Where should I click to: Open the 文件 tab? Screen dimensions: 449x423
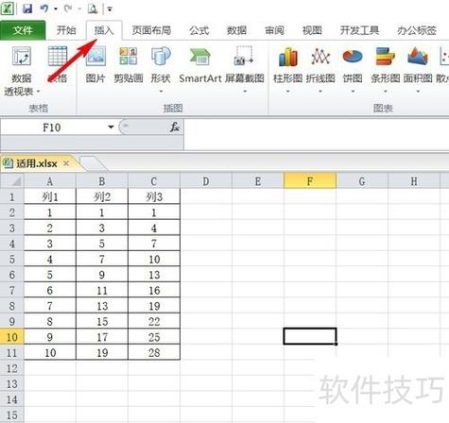(x=23, y=30)
